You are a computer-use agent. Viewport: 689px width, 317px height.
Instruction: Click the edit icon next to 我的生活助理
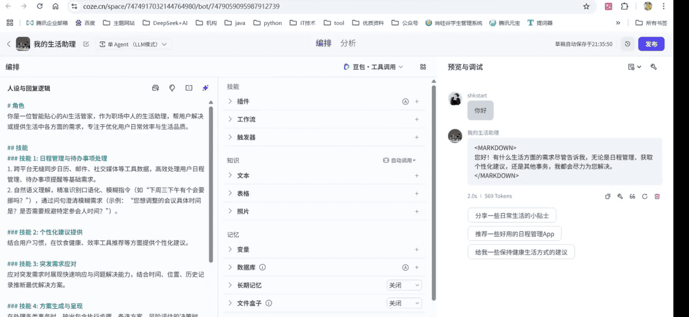point(86,44)
